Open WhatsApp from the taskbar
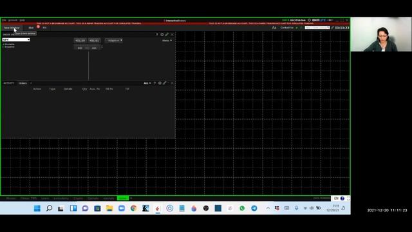 pos(242,208)
